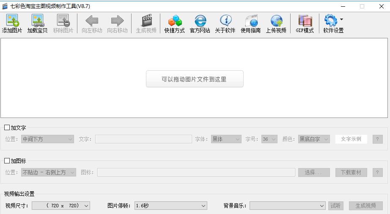This screenshot has height=214, width=390.
Task: Click help ? button in 加文字 section
Action: (x=378, y=139)
